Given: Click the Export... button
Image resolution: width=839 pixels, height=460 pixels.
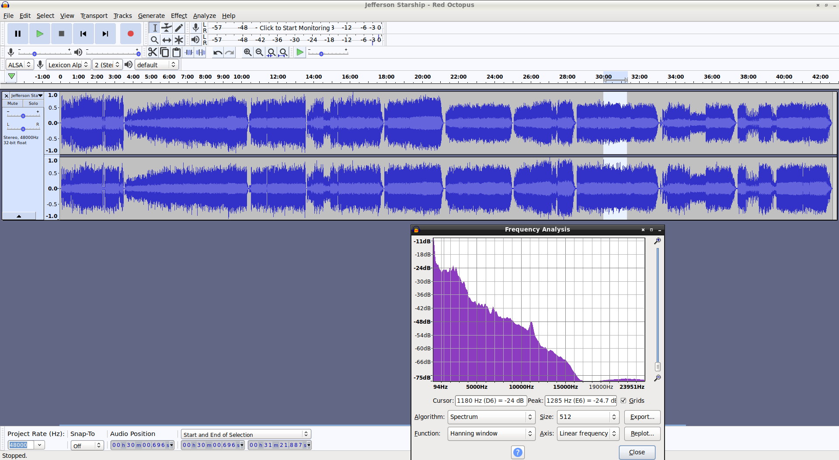Looking at the screenshot, I should 642,417.
